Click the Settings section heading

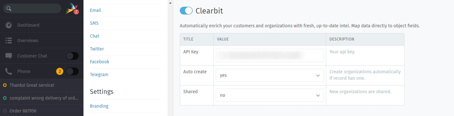pos(101,92)
